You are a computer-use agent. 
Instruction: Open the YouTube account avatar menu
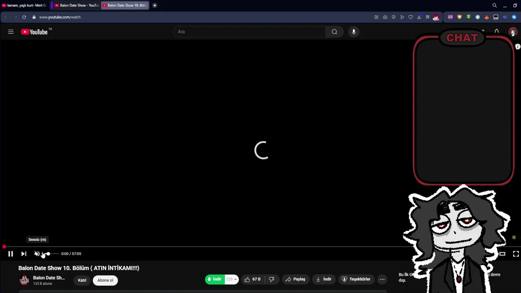513,32
